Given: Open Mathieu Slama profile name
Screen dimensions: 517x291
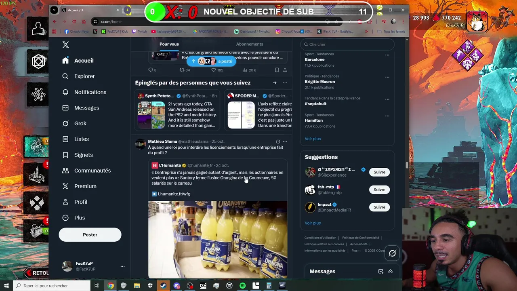Looking at the screenshot, I should coord(162,141).
